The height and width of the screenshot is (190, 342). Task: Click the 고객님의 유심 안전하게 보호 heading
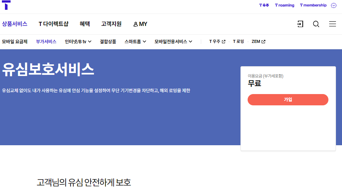coord(84,182)
